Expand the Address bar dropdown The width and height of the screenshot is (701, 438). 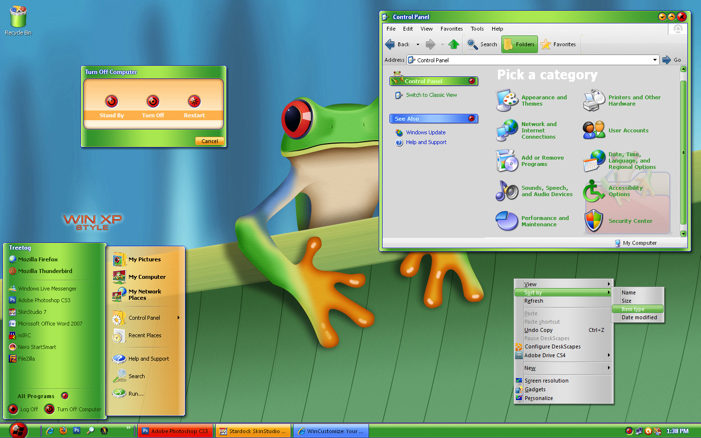pyautogui.click(x=655, y=60)
